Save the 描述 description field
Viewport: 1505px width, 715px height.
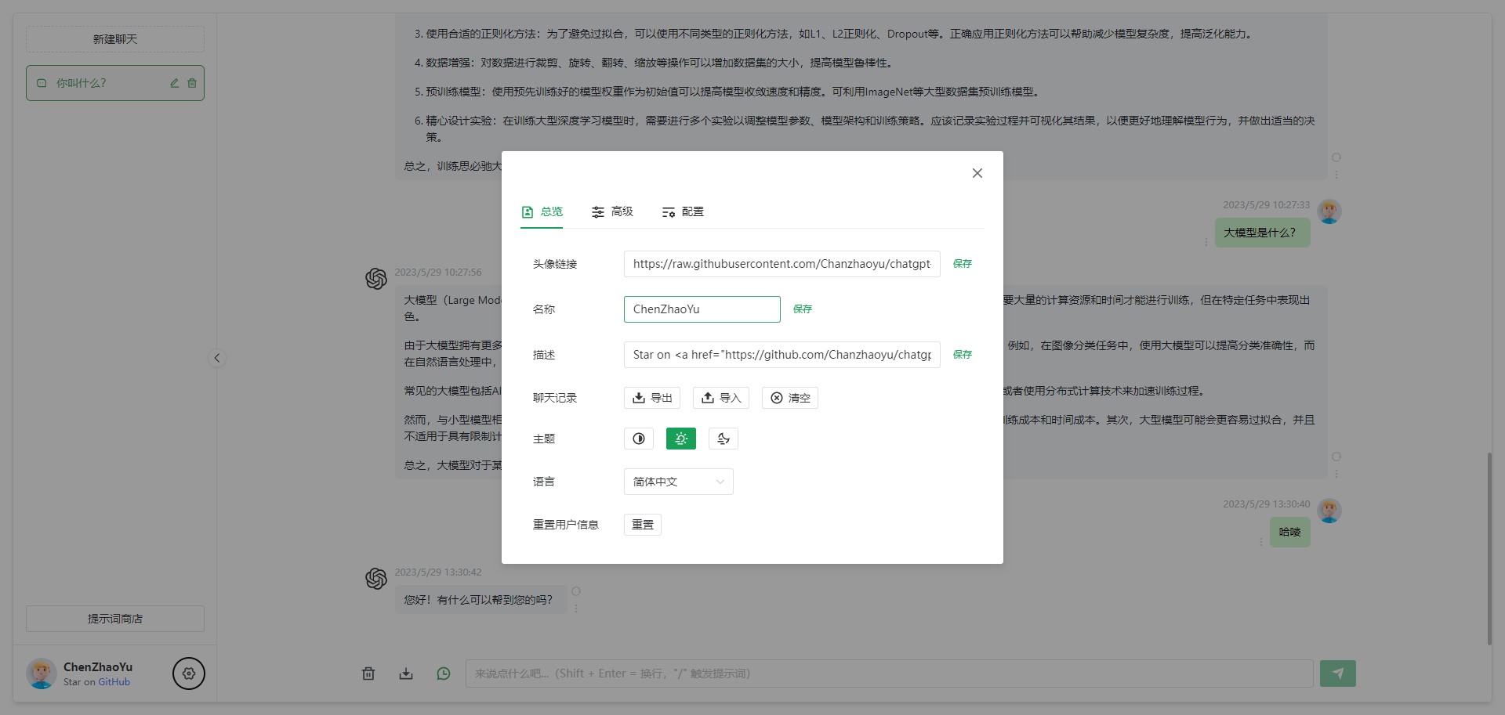pos(962,355)
